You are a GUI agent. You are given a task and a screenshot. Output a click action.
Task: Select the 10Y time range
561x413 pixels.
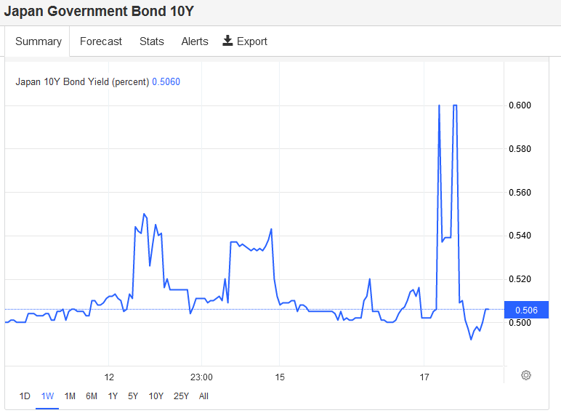[156, 396]
